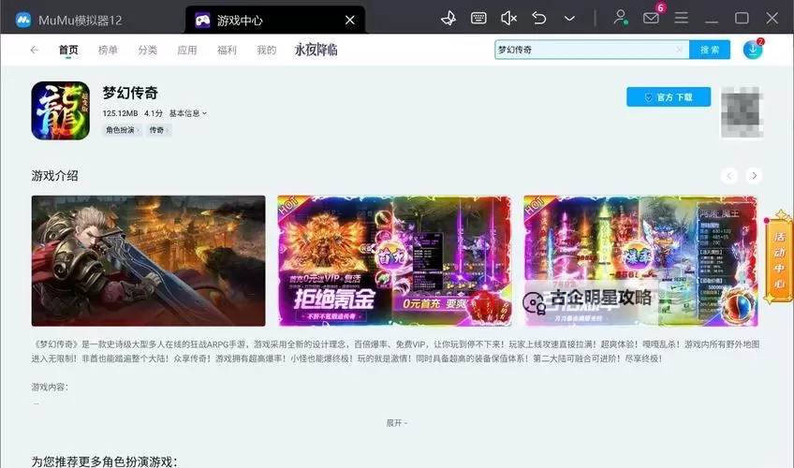Click the blurred QR code image
The height and width of the screenshot is (468, 794).
pos(742,112)
